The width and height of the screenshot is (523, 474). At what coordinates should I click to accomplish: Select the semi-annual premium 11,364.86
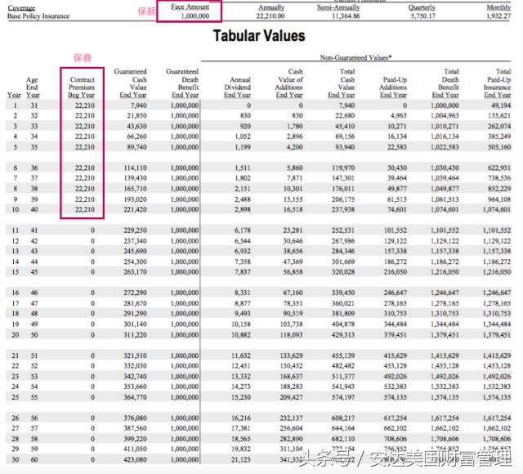click(346, 16)
